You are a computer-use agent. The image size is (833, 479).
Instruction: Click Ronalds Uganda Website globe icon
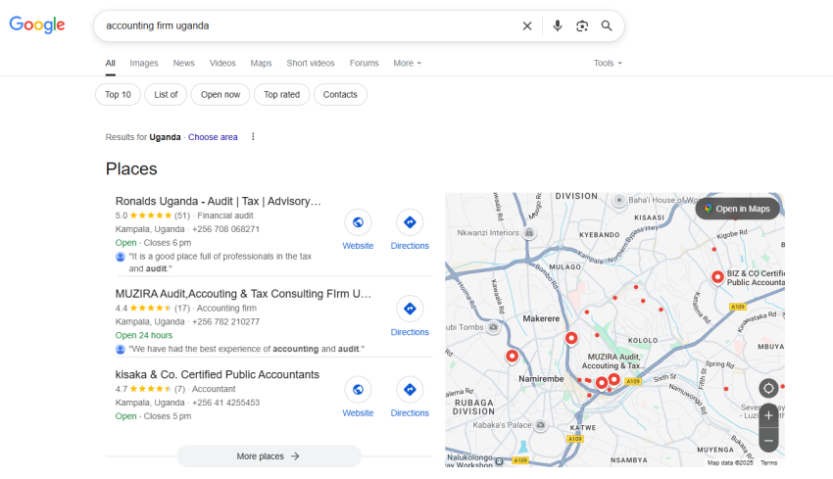[x=358, y=222]
